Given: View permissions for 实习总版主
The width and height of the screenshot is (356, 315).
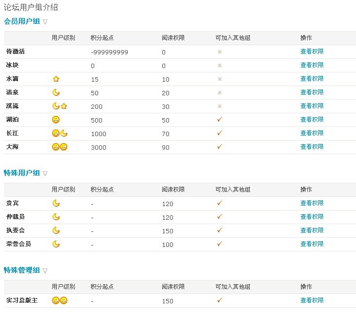Looking at the screenshot, I should 312,300.
